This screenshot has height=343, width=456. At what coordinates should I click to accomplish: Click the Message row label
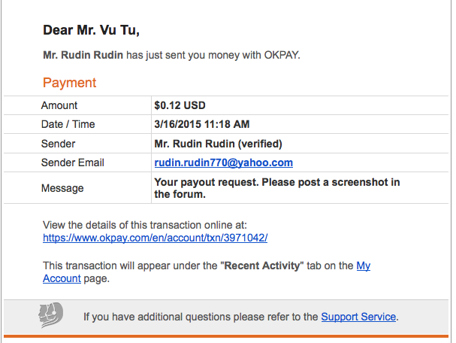point(62,188)
